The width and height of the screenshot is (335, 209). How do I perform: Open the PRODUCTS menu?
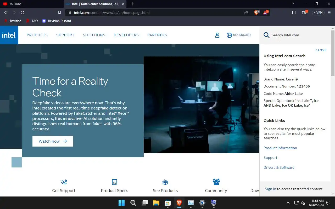[37, 35]
